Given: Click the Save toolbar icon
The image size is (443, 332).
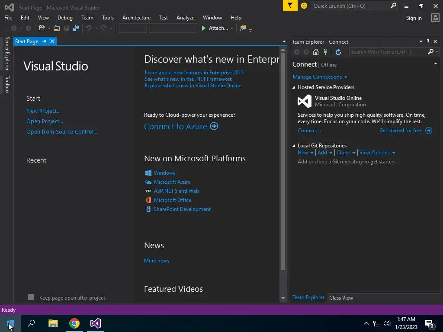Looking at the screenshot, I should click(x=66, y=28).
